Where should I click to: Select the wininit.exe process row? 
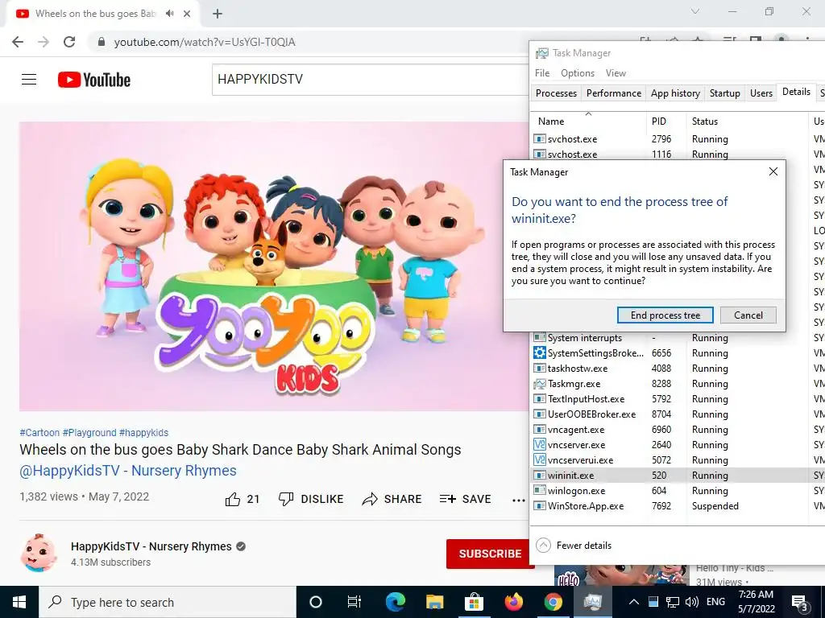tap(678, 475)
